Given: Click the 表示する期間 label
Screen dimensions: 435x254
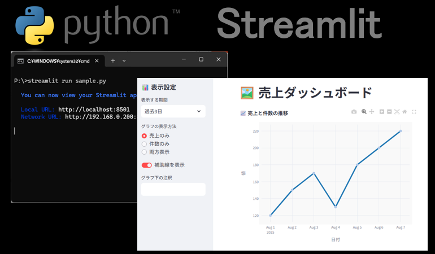Looking at the screenshot, I should pyautogui.click(x=154, y=100).
